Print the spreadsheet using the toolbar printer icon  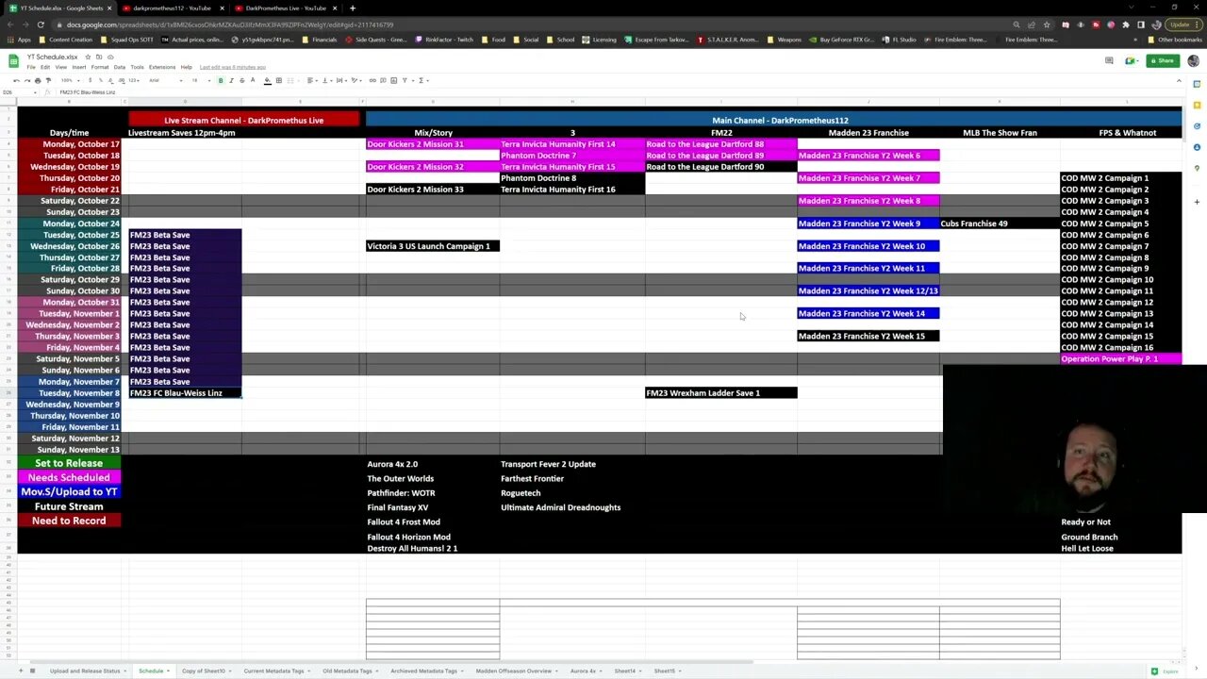(x=38, y=80)
